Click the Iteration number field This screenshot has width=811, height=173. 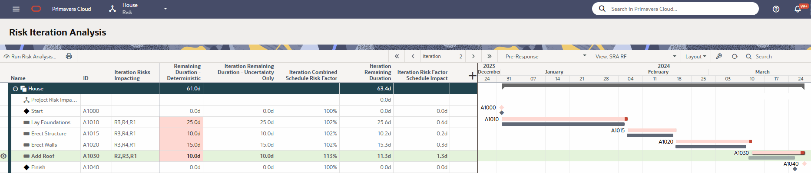(442, 56)
